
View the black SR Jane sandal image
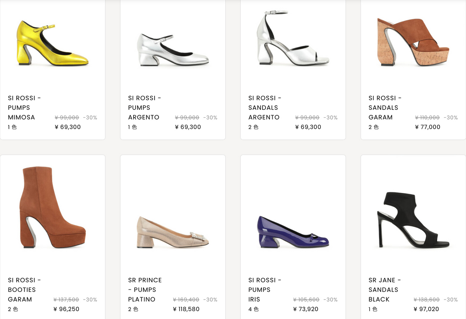point(413,220)
